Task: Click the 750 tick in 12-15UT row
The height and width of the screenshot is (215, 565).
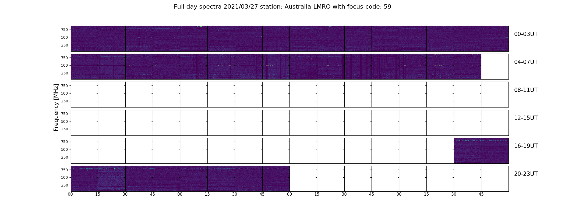Action: (x=64, y=114)
